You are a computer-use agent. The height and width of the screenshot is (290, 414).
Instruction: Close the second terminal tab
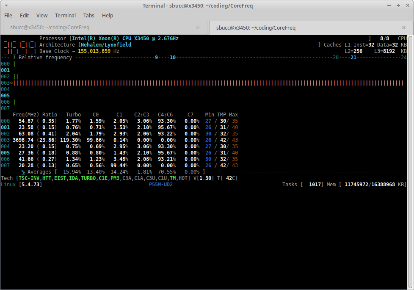[x=404, y=28]
